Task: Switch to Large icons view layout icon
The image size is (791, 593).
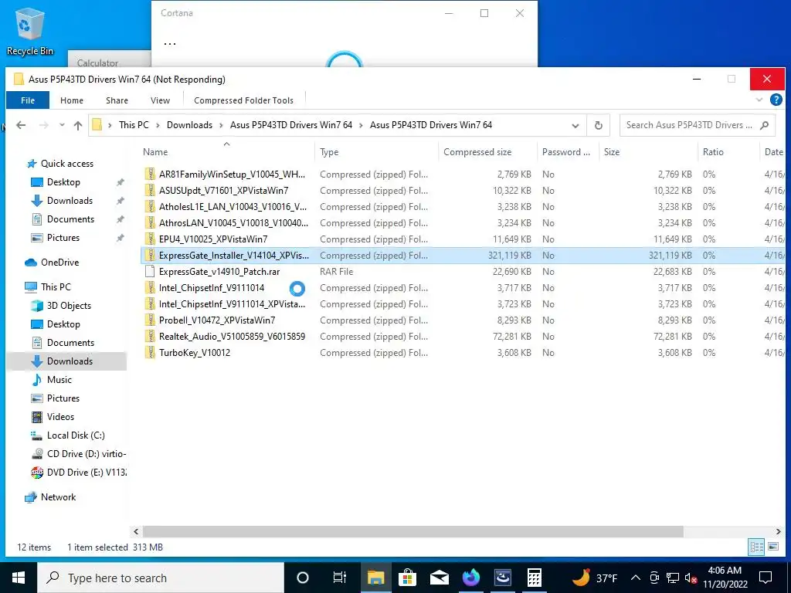Action: pyautogui.click(x=772, y=547)
